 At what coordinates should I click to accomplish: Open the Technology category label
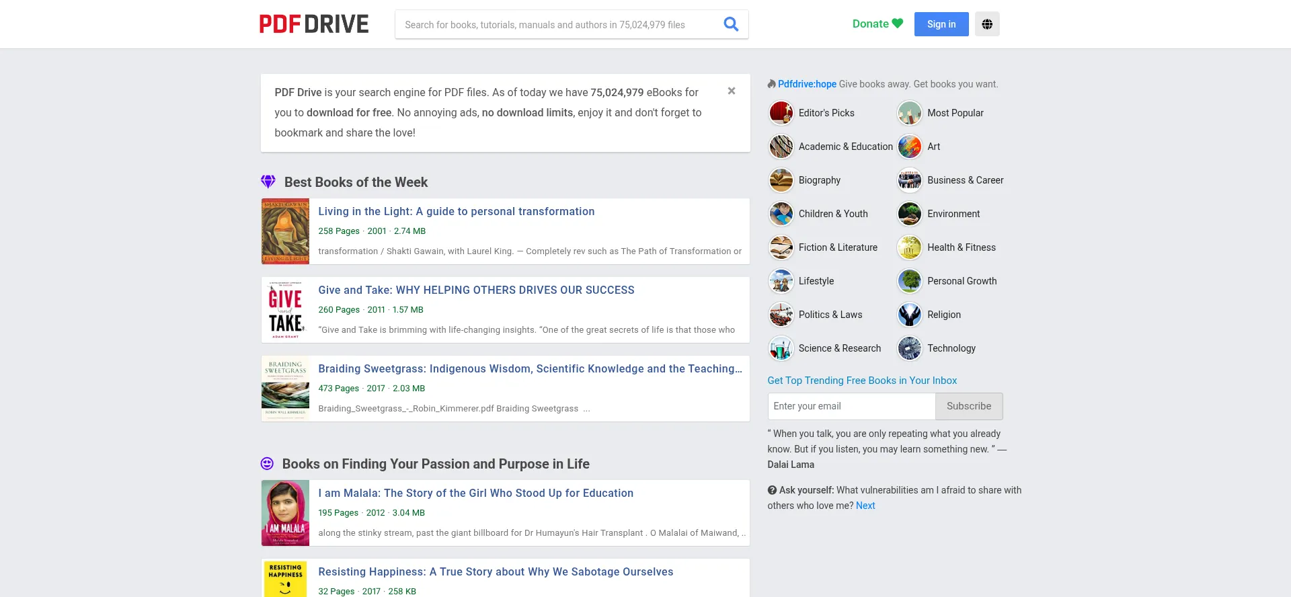(x=951, y=348)
